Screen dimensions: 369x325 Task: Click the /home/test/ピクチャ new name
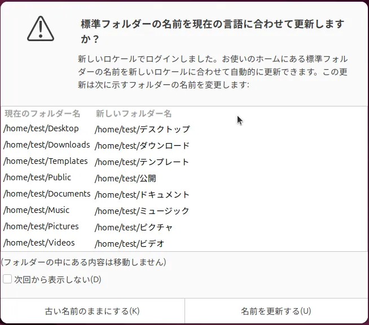pos(134,227)
